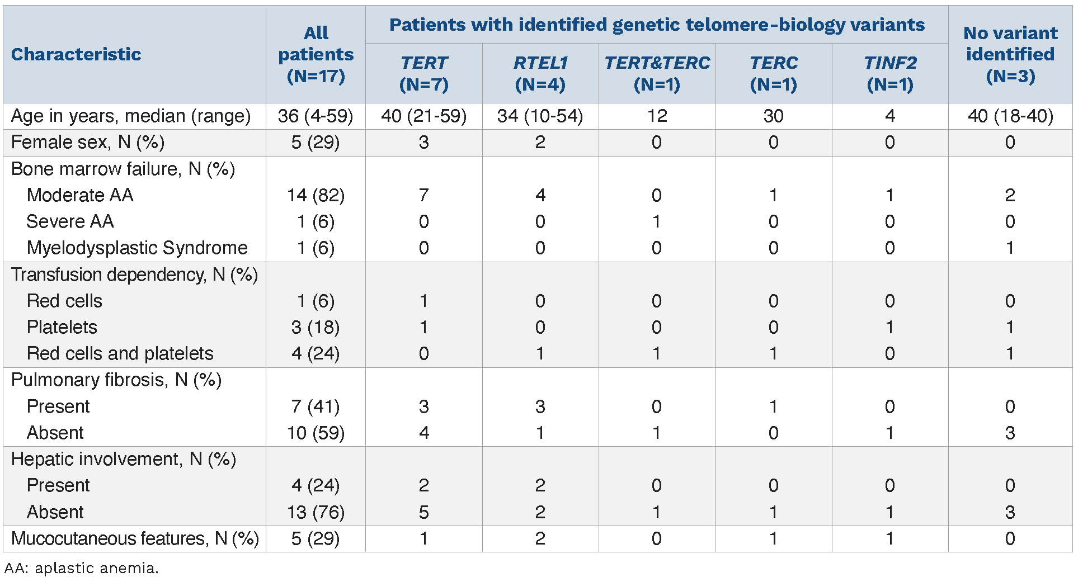Click the Myelodysplastic Syndrome row label
Screen dimensions: 1078x582
tap(137, 248)
